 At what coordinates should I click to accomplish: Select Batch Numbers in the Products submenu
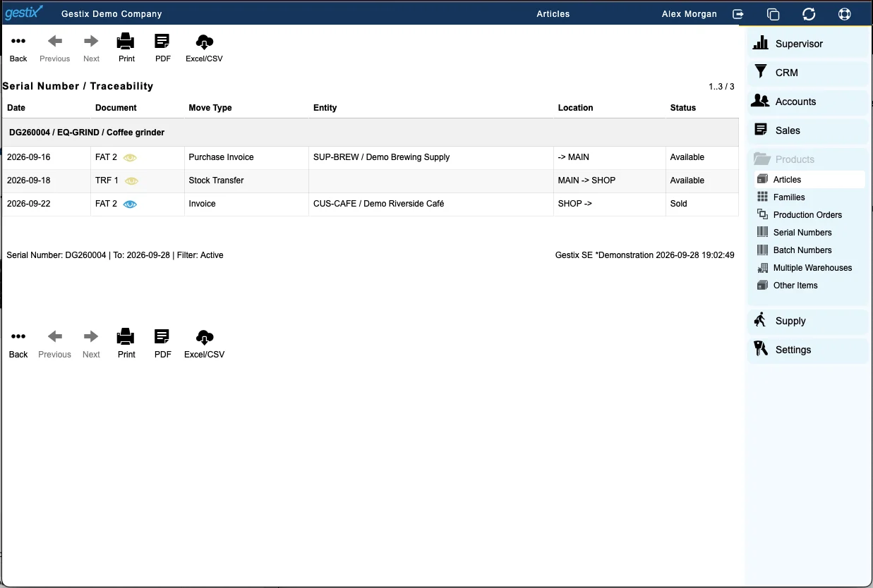tap(809, 250)
